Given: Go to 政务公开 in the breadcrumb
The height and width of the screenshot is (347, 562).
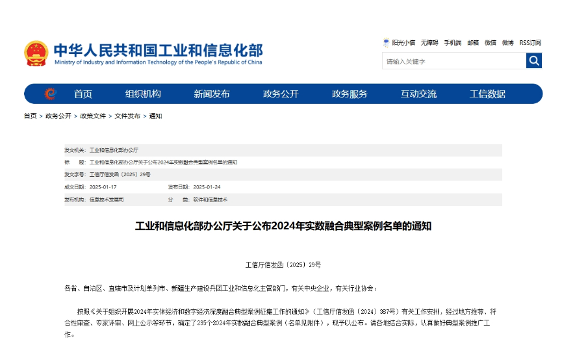Looking at the screenshot, I should click(58, 116).
